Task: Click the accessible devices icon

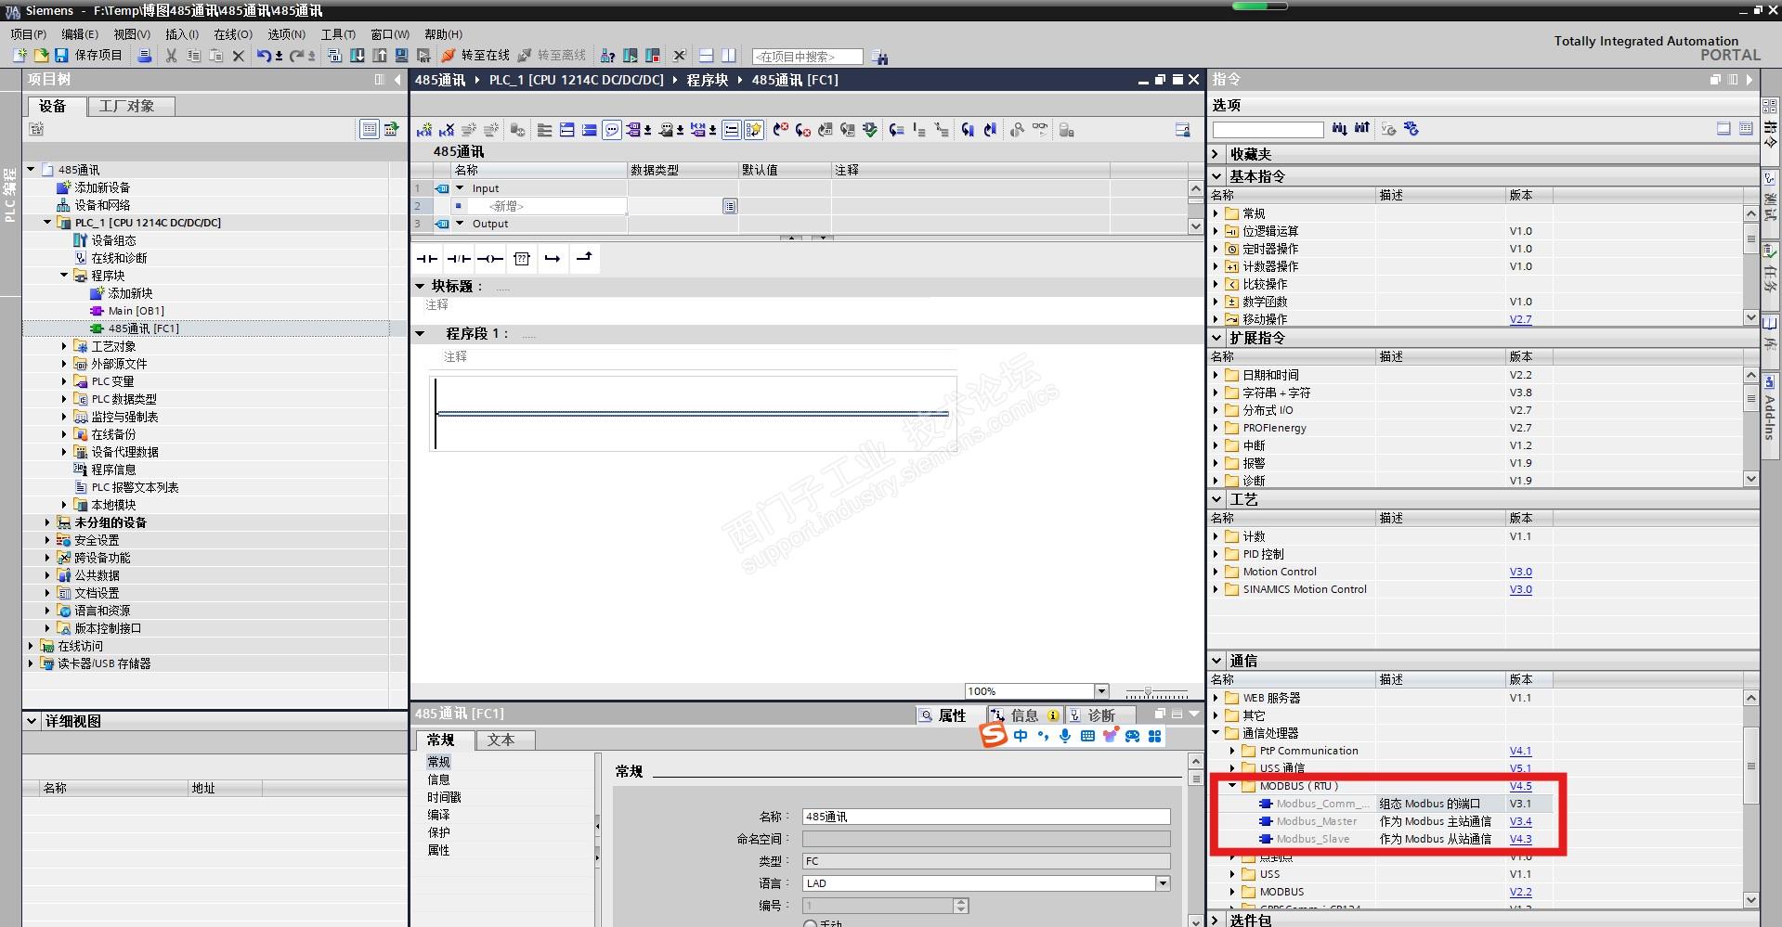Action: 608,56
